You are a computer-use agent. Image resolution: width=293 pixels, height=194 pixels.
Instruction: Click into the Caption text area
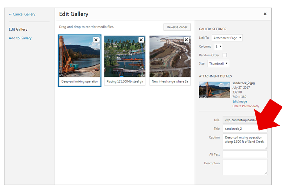click(x=245, y=141)
